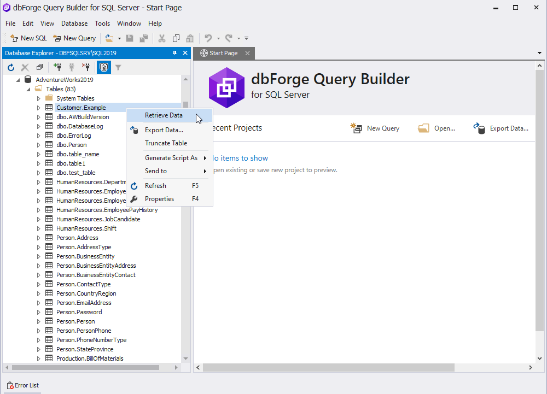Click the Redo arrow icon
547x394 pixels.
tap(229, 38)
